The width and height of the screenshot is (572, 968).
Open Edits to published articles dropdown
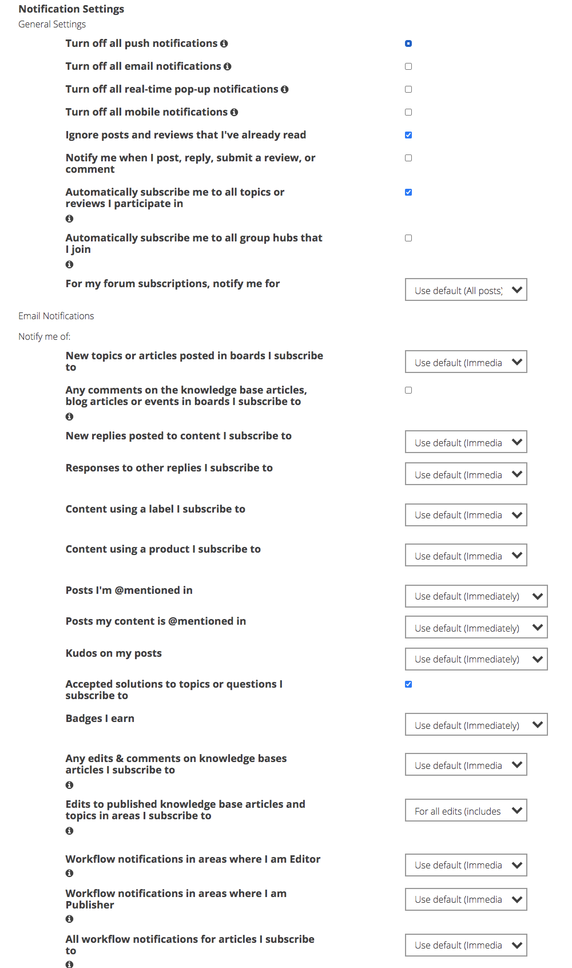click(x=466, y=811)
